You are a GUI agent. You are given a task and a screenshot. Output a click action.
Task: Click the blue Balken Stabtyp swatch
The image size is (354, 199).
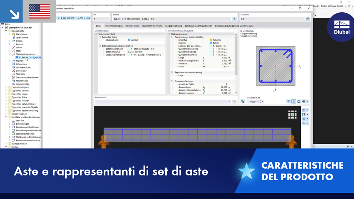tap(211, 43)
